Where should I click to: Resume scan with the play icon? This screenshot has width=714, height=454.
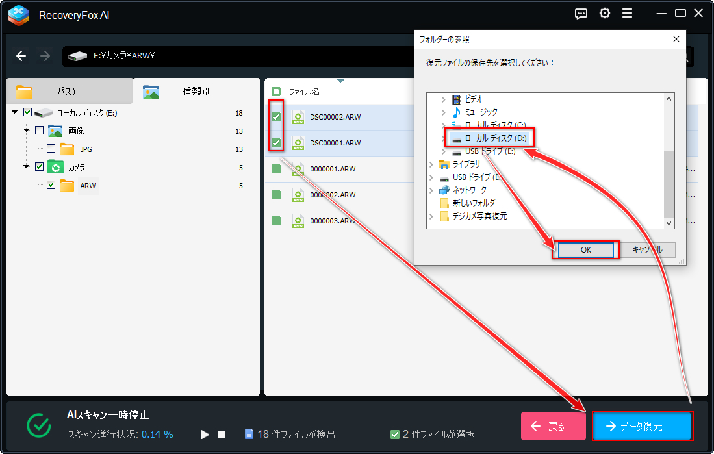pos(205,435)
